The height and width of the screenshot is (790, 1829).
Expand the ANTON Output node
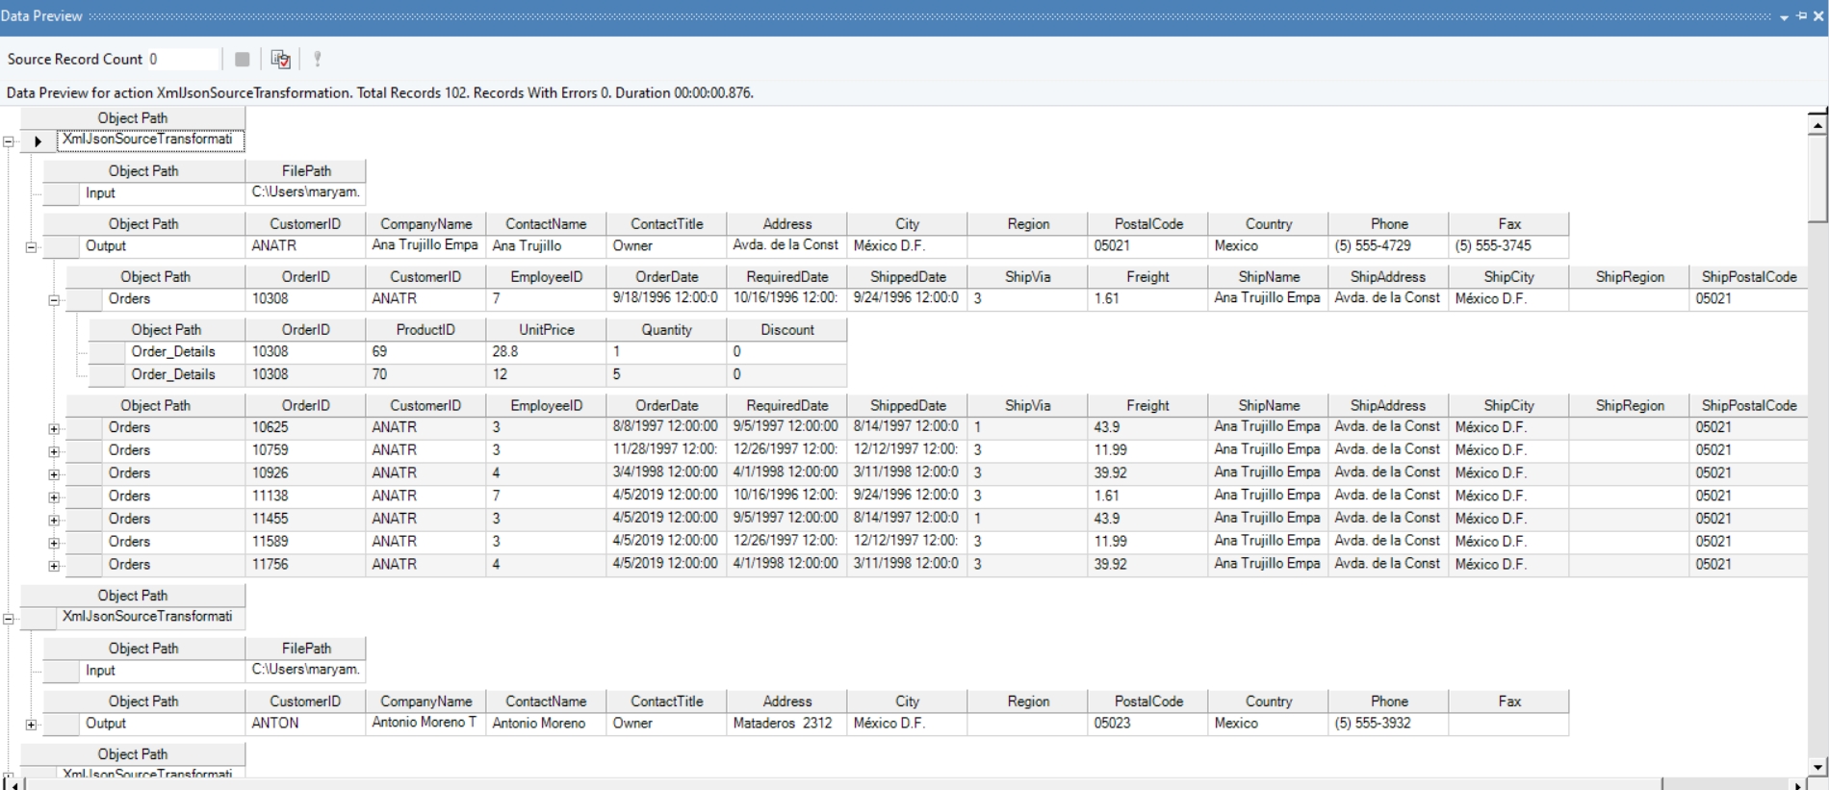point(31,725)
